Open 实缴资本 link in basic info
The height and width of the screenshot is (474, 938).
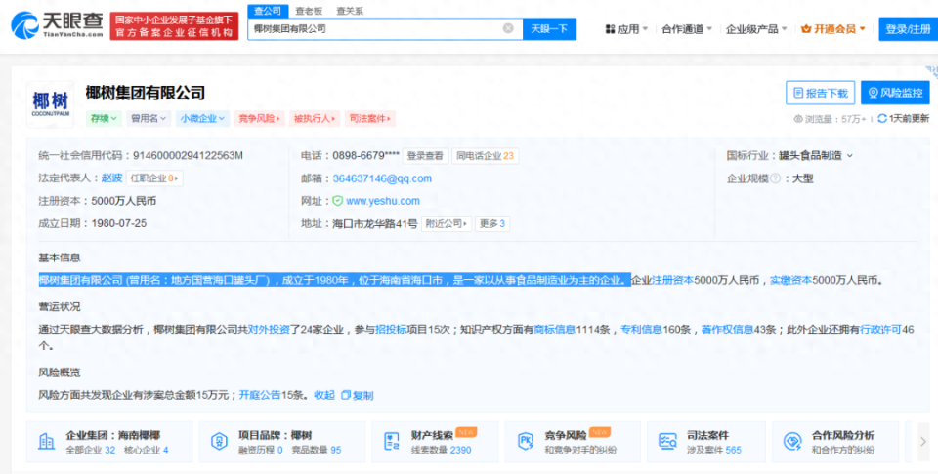coord(790,280)
